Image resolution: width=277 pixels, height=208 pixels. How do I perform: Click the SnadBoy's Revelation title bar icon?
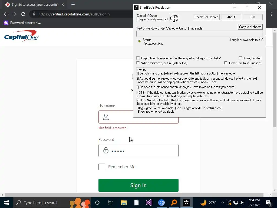coord(136,7)
